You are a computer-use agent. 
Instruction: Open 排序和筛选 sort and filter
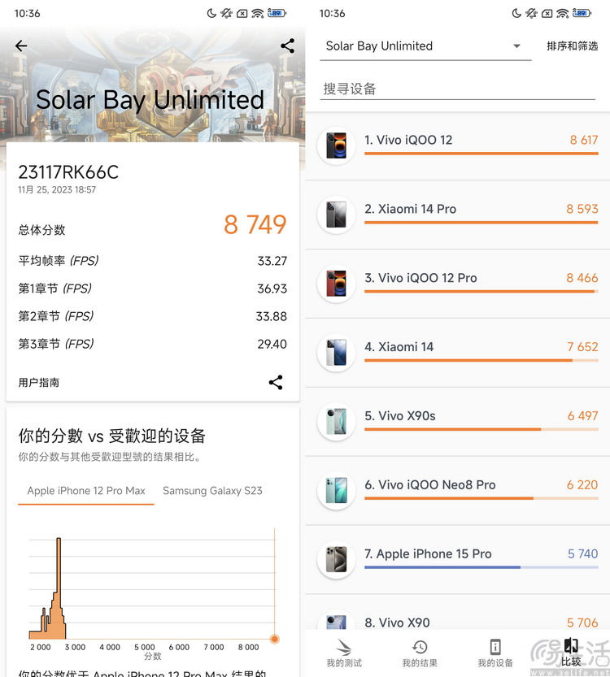572,46
